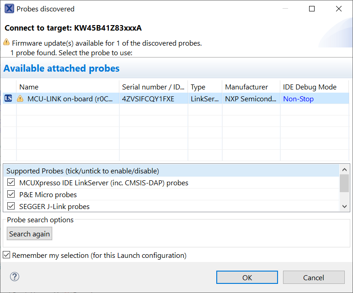The width and height of the screenshot is (353, 293).
Task: Click the LS LinkServer probe icon
Action: [x=8, y=99]
